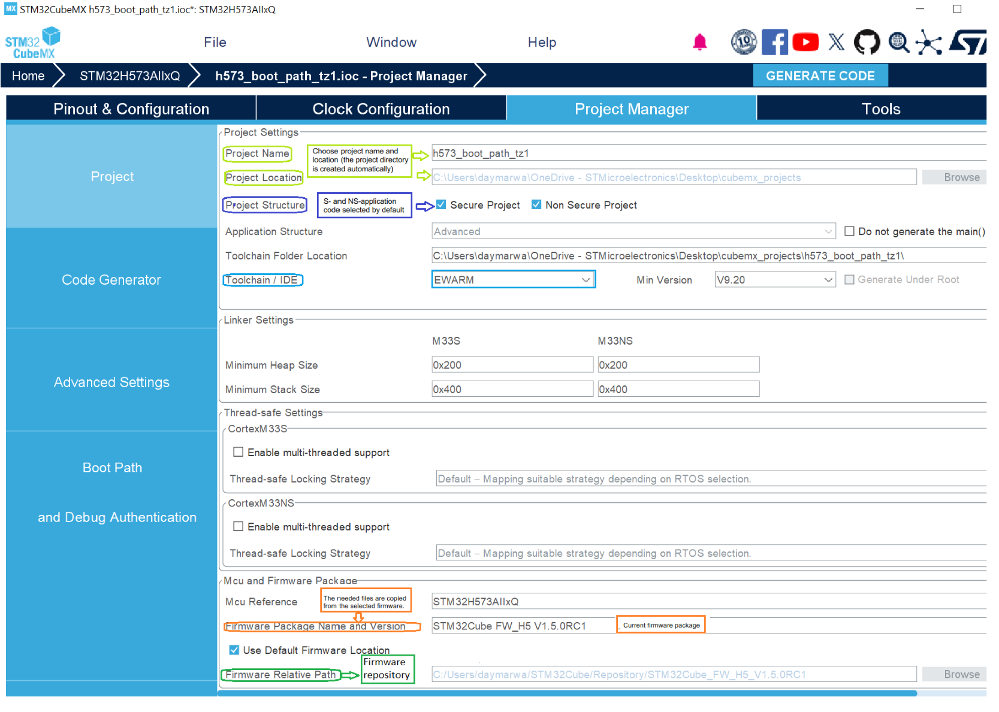Click the STM32H573AIIxQ breadcrumb
The height and width of the screenshot is (712, 999).
[130, 76]
